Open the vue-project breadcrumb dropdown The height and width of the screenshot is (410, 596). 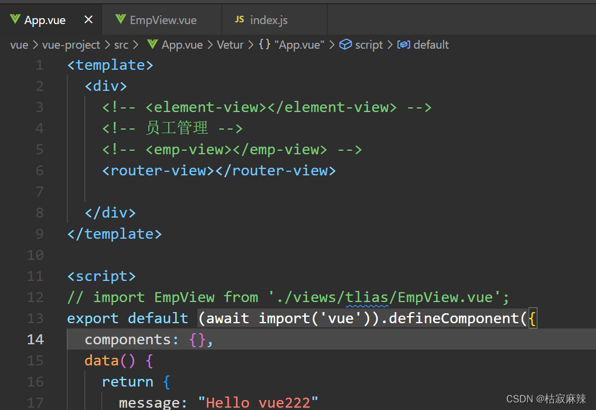coord(71,45)
